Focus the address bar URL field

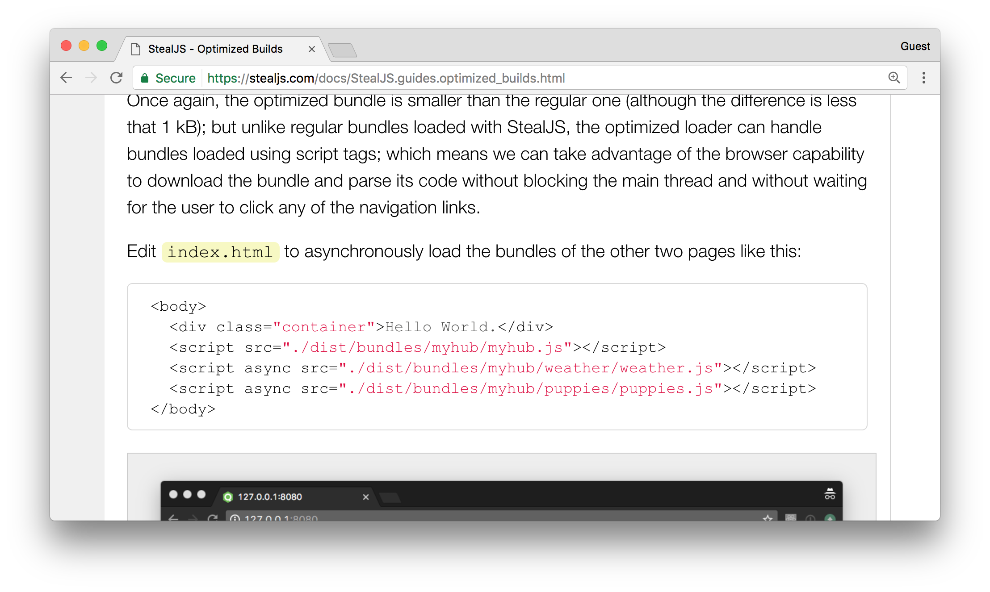pos(520,78)
